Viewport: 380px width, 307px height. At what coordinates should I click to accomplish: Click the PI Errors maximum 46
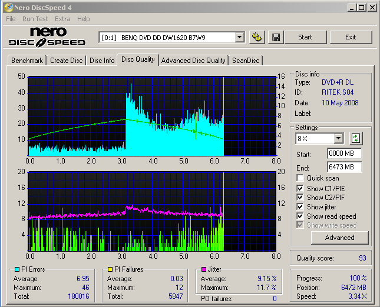click(x=86, y=288)
